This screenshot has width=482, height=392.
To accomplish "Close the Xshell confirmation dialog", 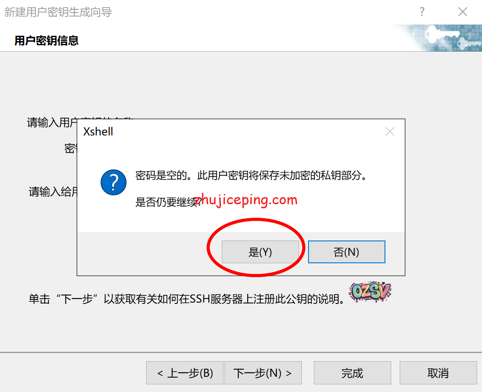I will pos(390,132).
